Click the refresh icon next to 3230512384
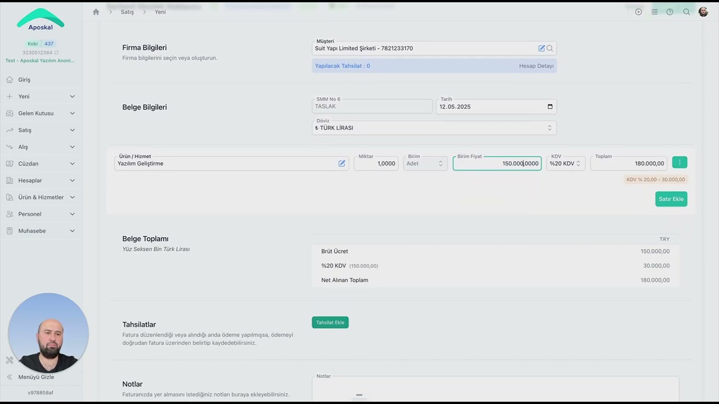 56,53
